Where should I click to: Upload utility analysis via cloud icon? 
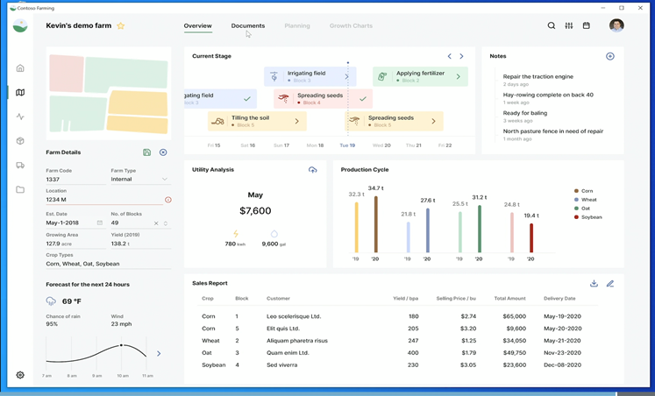[x=312, y=169]
